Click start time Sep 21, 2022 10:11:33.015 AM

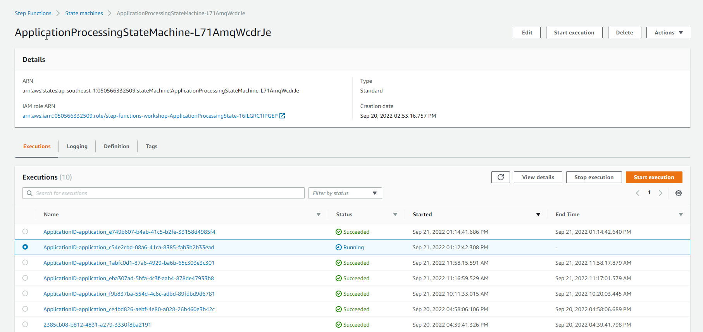pos(450,294)
